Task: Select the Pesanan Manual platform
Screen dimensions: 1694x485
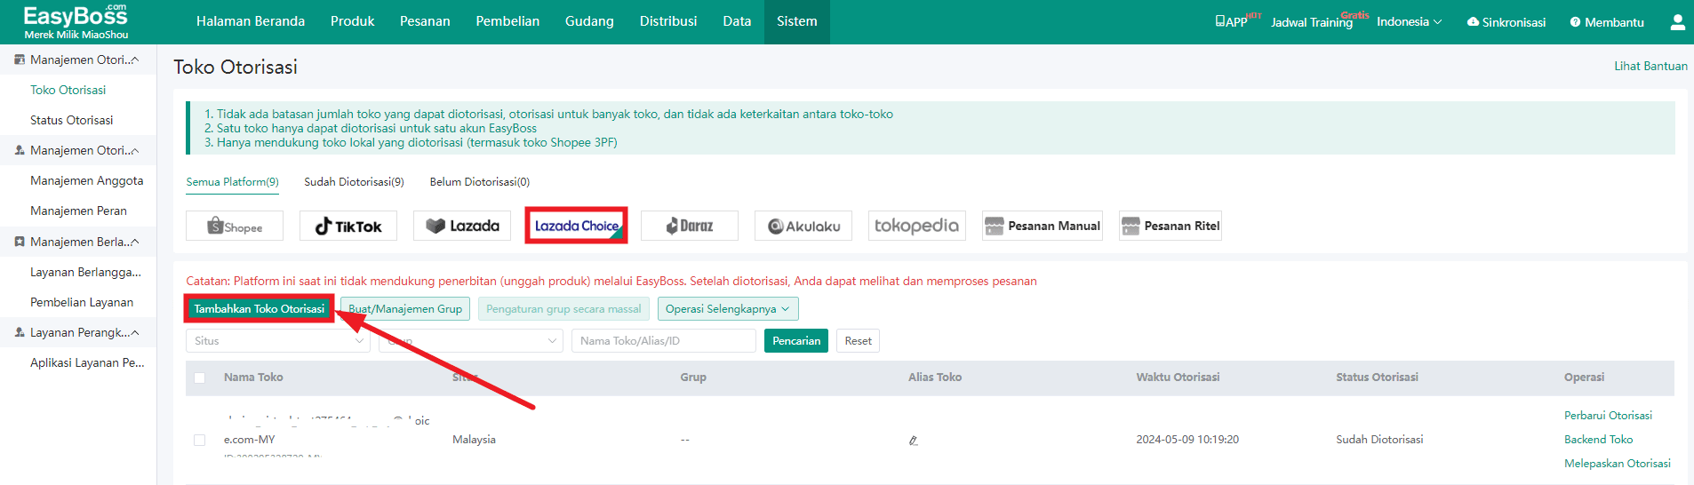Action: pyautogui.click(x=1043, y=226)
